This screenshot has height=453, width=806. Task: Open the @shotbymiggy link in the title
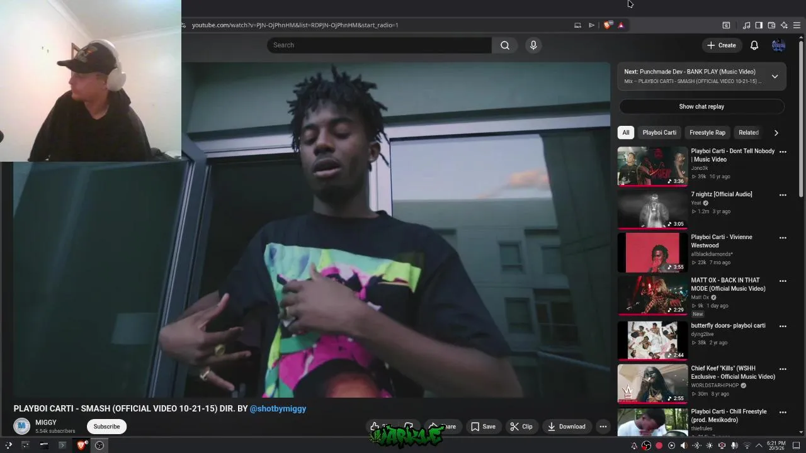tap(278, 408)
